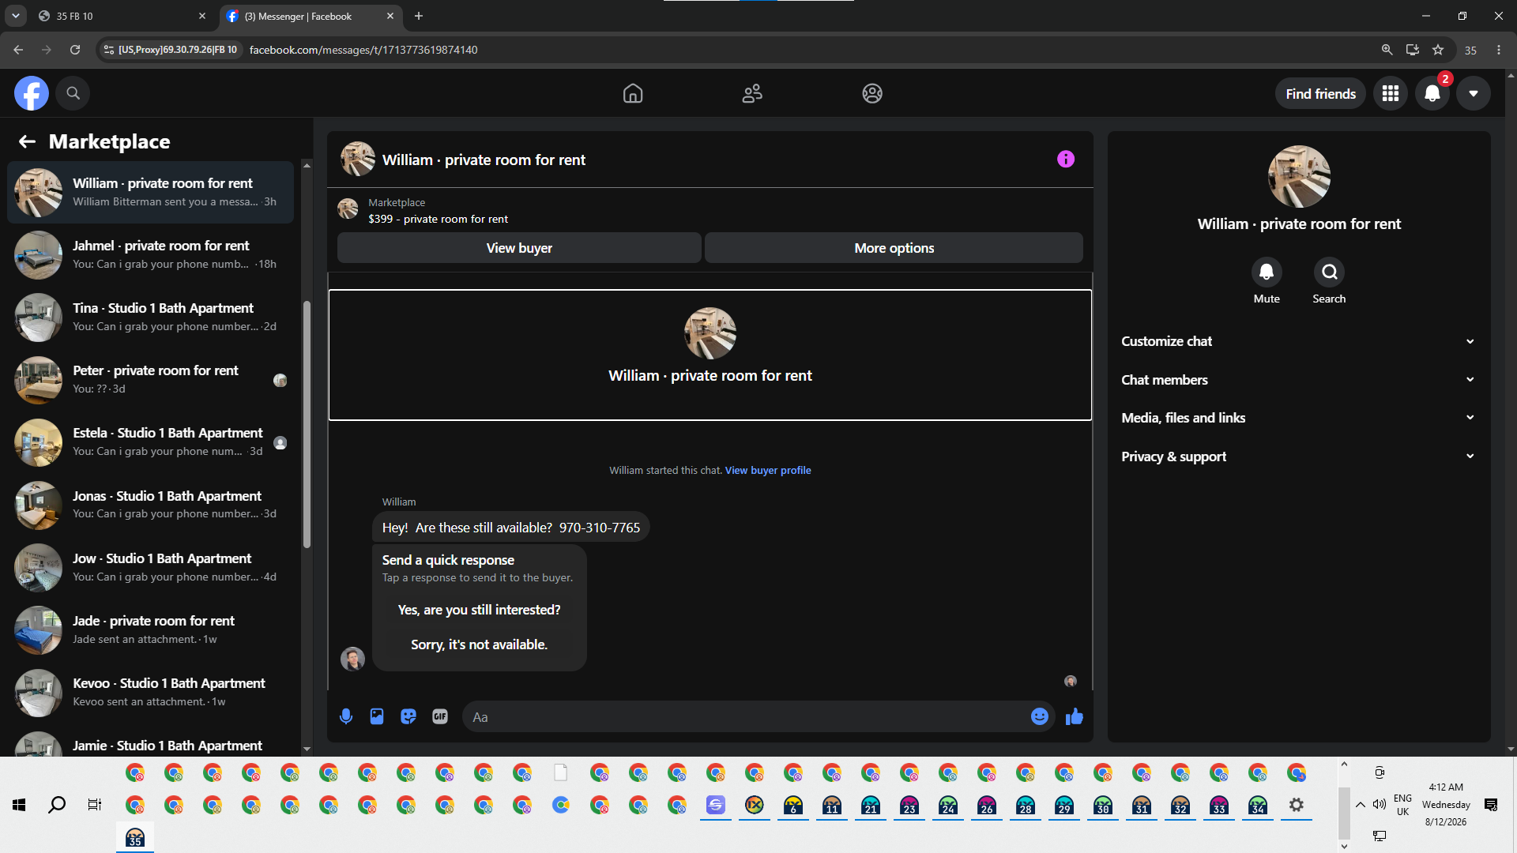Open the volume control in the system tray
1517x853 pixels.
(1380, 805)
